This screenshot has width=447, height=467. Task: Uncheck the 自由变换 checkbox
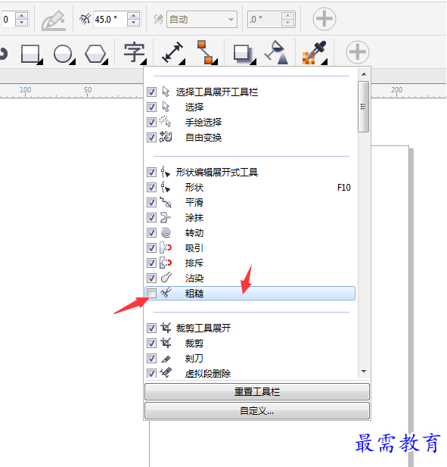(151, 137)
